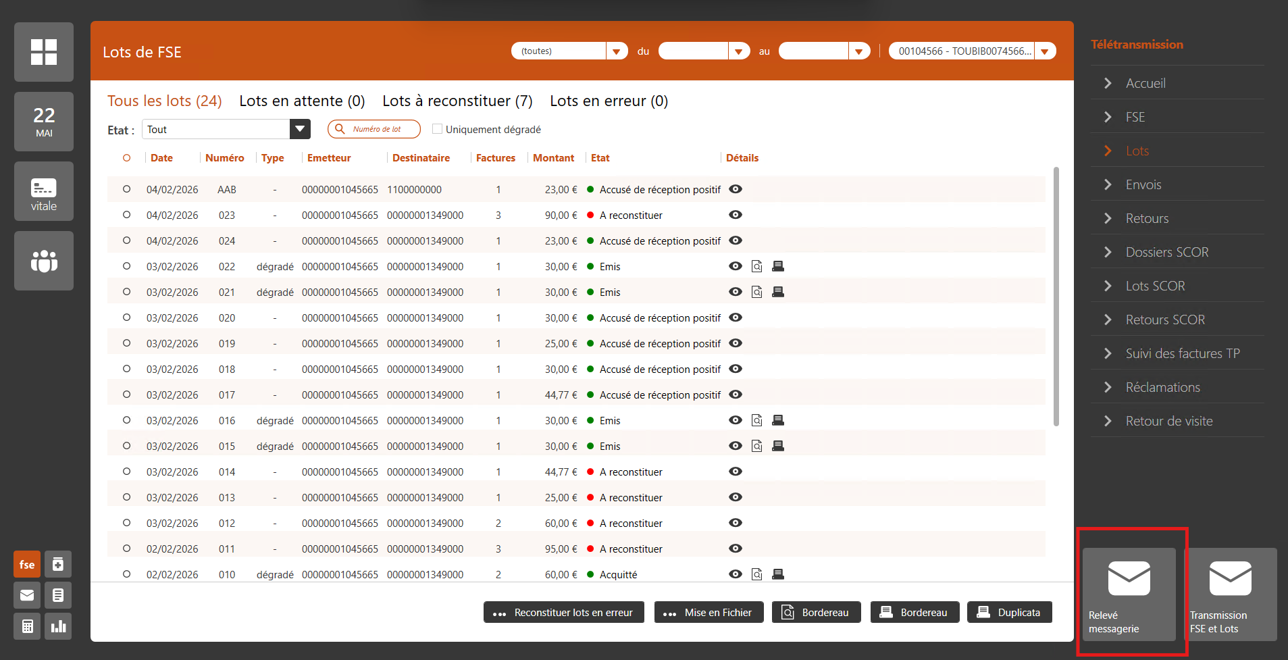Image resolution: width=1288 pixels, height=660 pixels.
Task: Click Bordereau preview button
Action: coord(816,612)
